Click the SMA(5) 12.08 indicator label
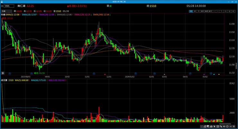The width and height of the screenshot is (238, 129). 13,15
